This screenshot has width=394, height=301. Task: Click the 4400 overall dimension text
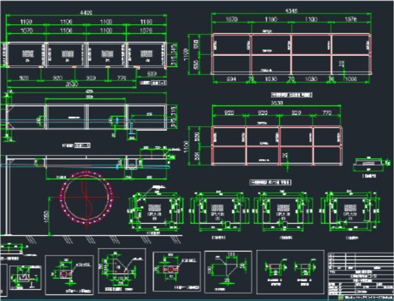tap(85, 12)
